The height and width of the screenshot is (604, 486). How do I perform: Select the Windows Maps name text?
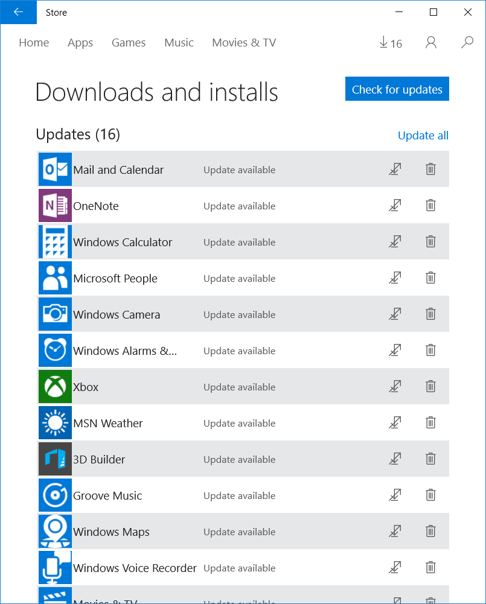pos(111,532)
